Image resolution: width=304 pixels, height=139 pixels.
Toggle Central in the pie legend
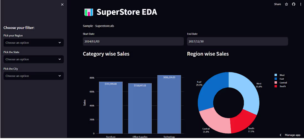pos(283,82)
